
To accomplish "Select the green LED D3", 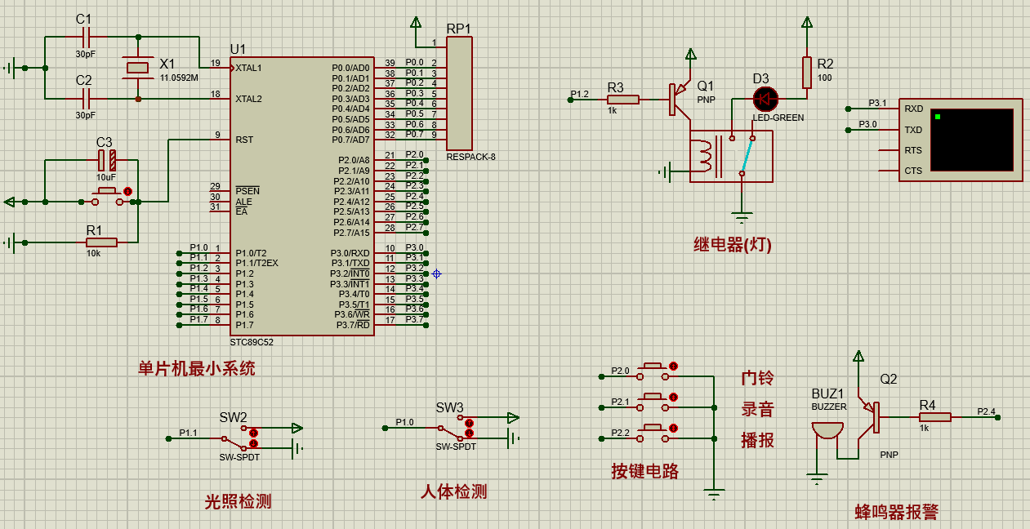I will pos(765,100).
